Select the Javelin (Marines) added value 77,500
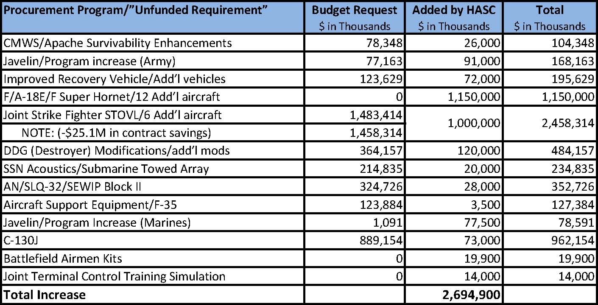This screenshot has width=598, height=305. [x=482, y=222]
